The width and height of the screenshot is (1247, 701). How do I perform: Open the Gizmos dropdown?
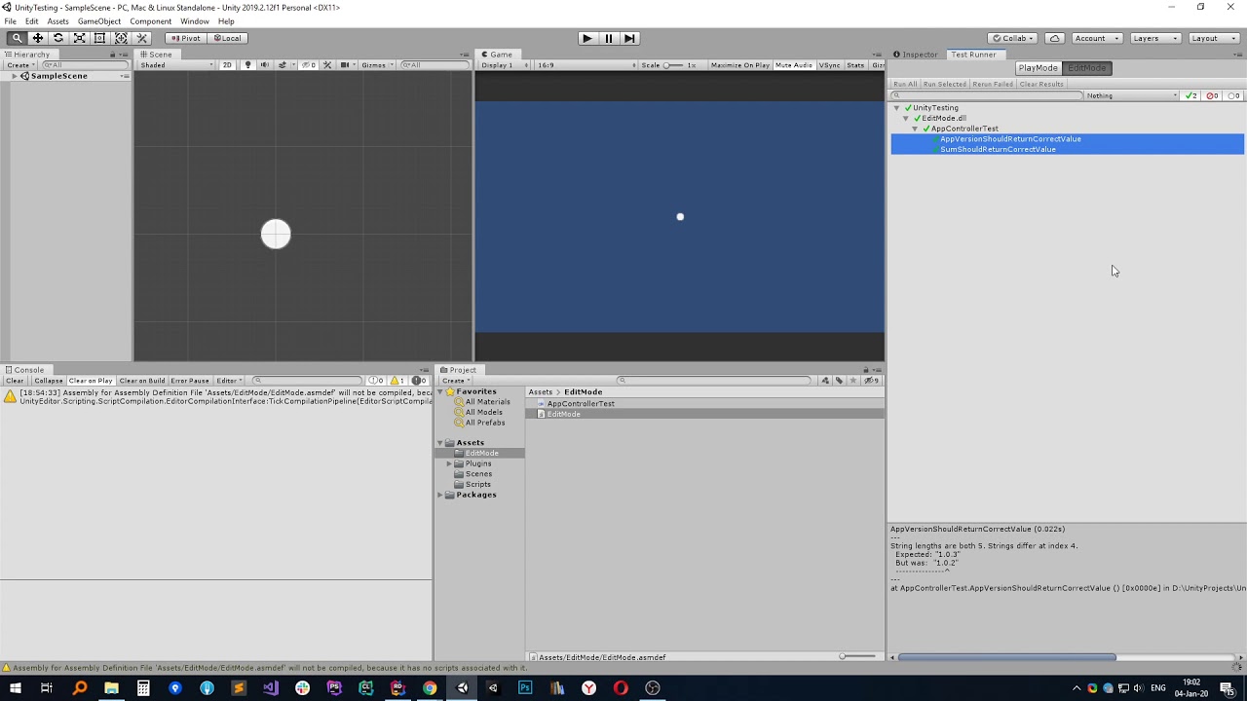point(375,65)
